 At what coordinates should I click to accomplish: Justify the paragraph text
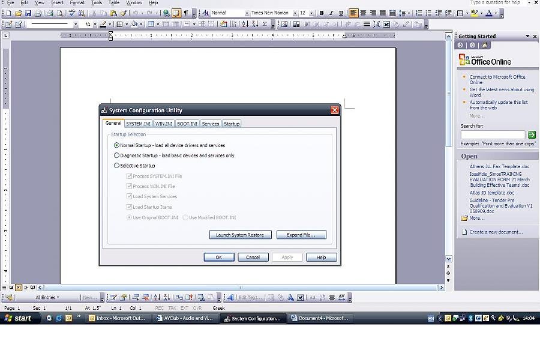pos(383,13)
